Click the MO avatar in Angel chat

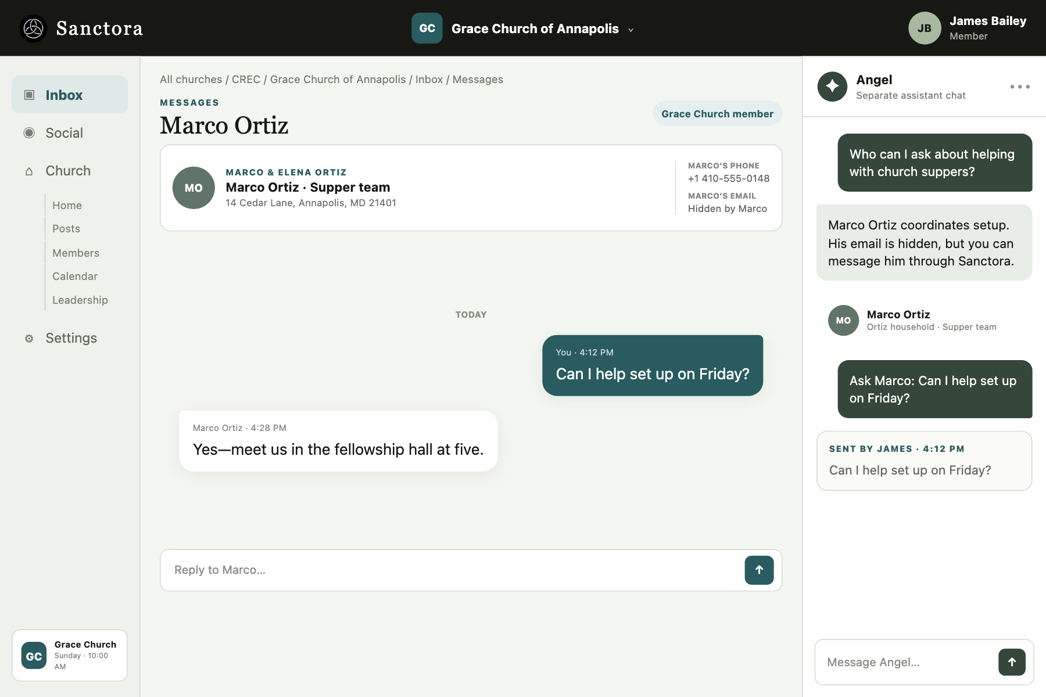pyautogui.click(x=843, y=321)
